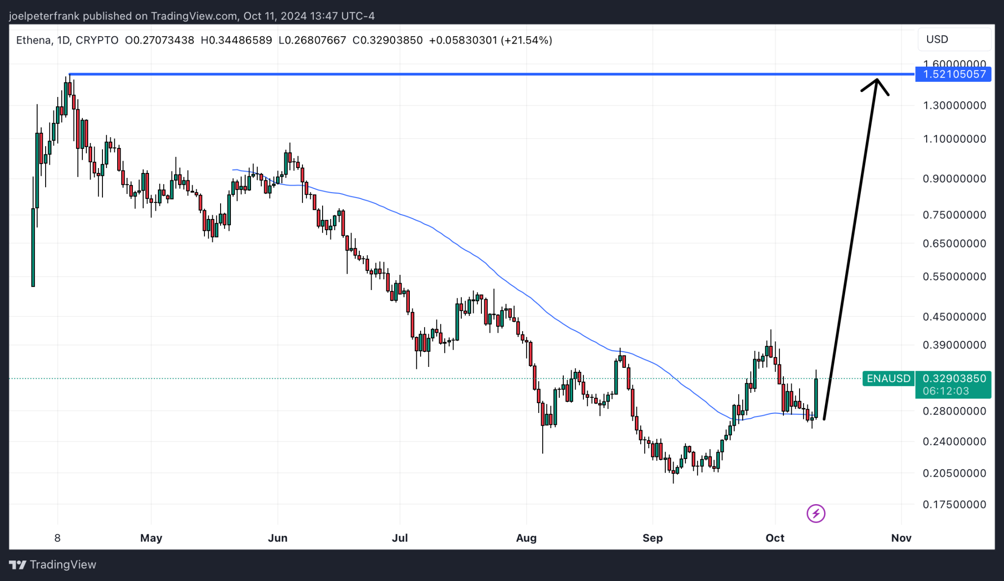Click the Jun label on the time axis
The height and width of the screenshot is (581, 1004).
pos(277,538)
